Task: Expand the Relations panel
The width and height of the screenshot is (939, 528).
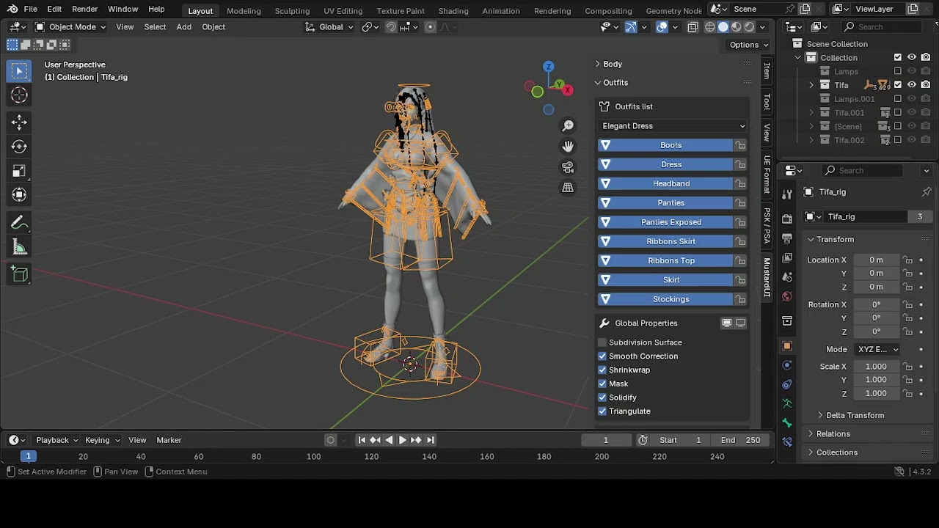Action: click(833, 434)
